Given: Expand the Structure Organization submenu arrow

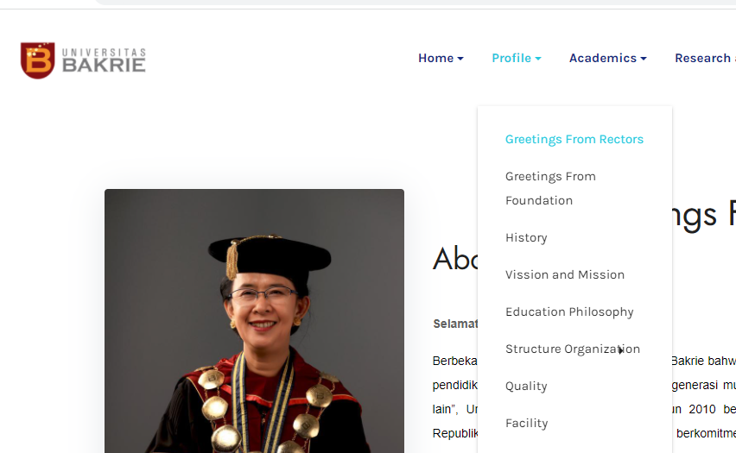Looking at the screenshot, I should pos(621,349).
